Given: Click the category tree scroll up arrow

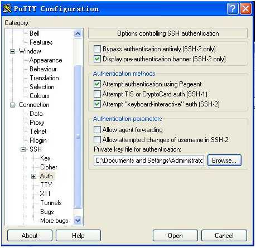Looking at the screenshot, I should click(78, 33).
